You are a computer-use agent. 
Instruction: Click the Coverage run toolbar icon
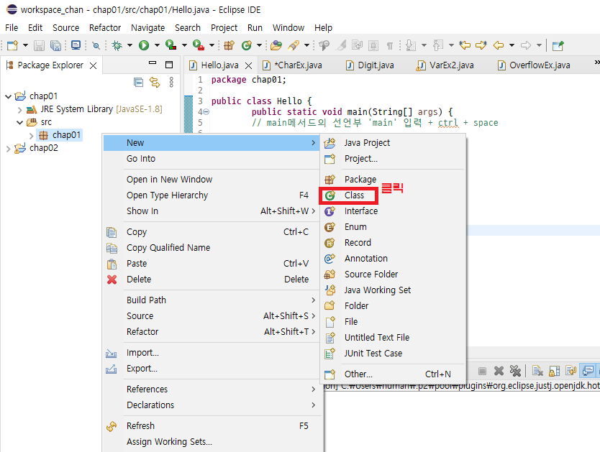click(x=171, y=45)
